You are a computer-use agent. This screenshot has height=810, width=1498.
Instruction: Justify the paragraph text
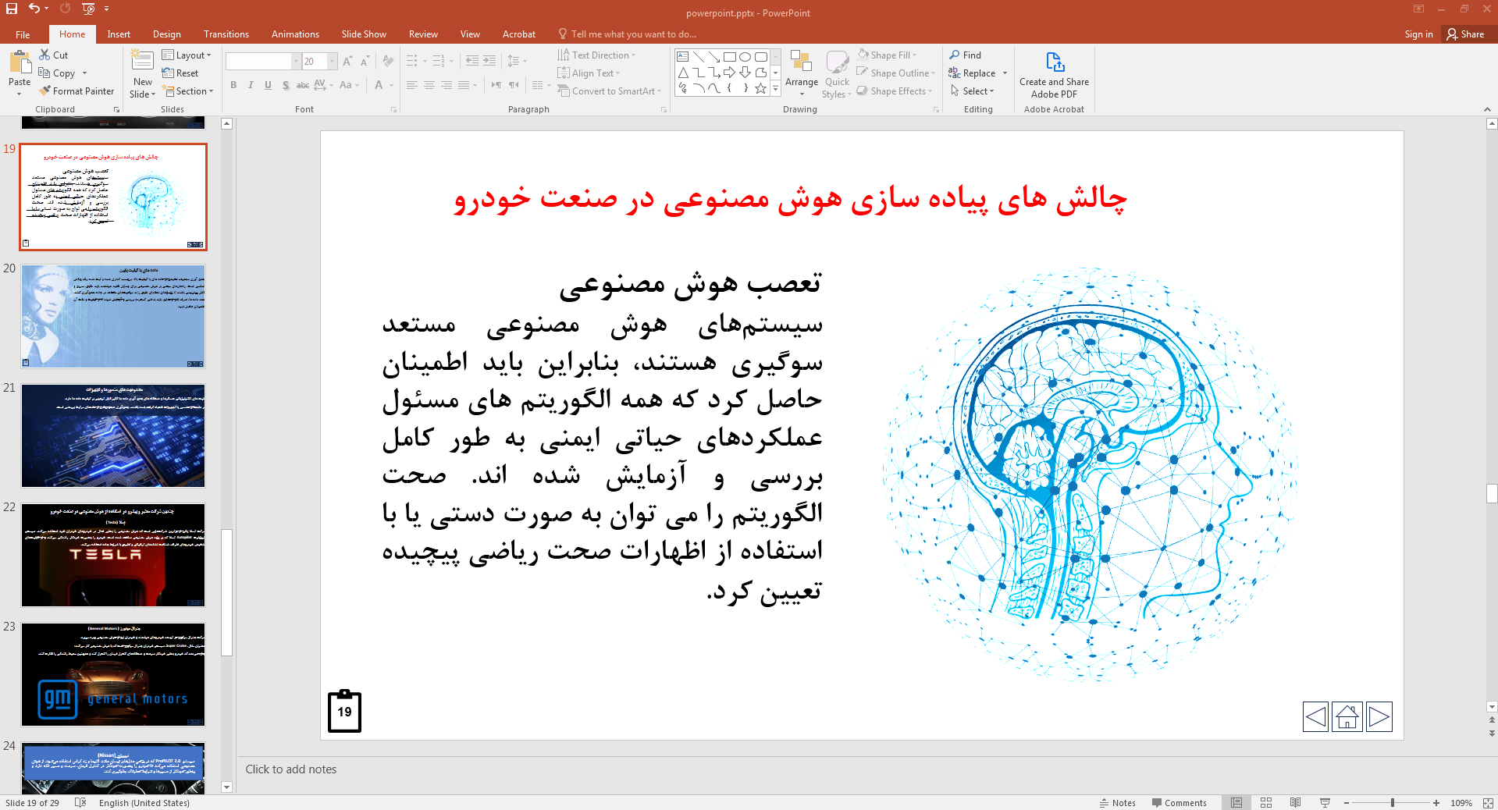point(464,85)
